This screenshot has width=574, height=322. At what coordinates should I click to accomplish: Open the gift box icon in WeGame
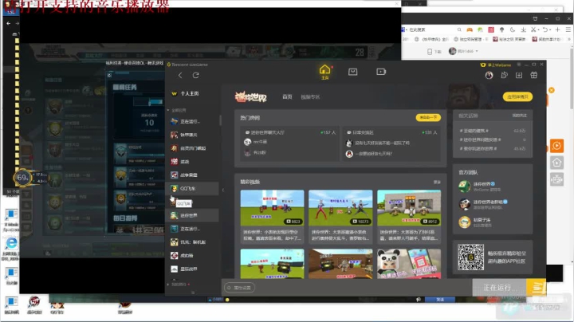(533, 75)
